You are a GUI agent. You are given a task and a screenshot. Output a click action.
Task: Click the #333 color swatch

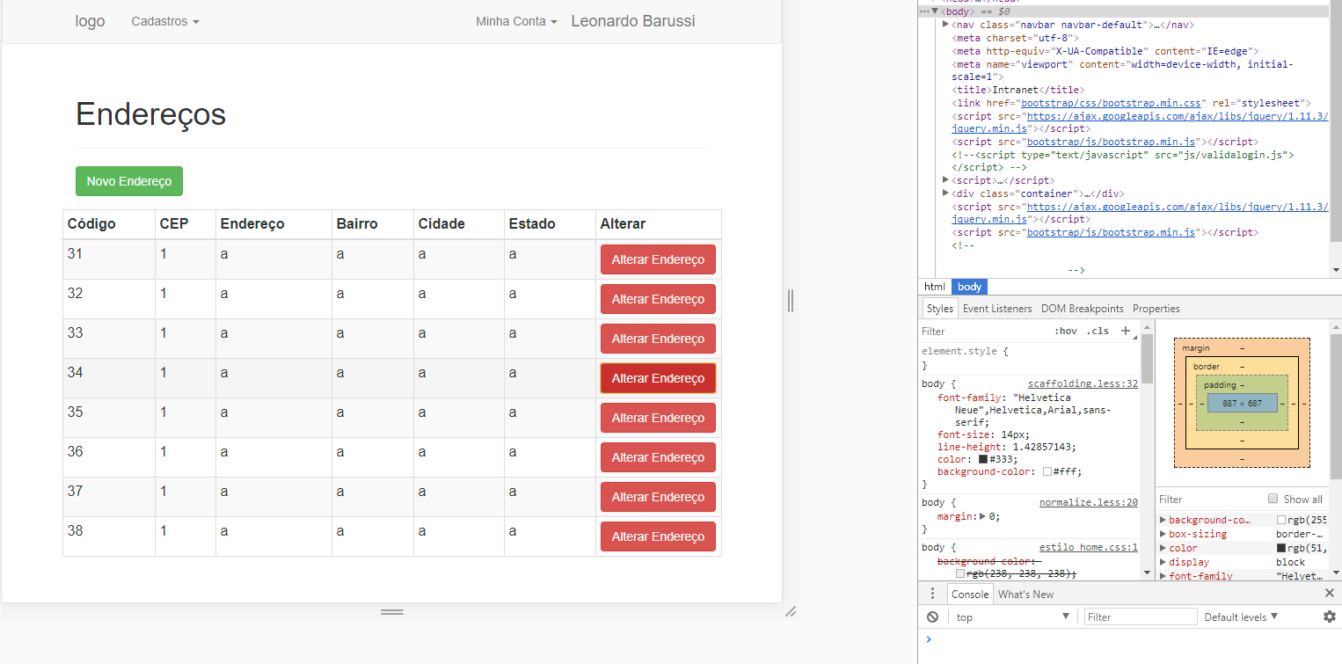[x=983, y=459]
